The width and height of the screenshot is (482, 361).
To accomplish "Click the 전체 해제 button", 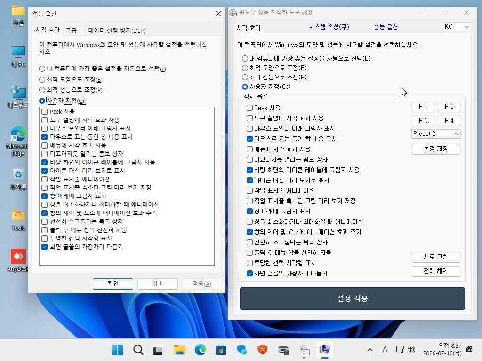I will 436,271.
